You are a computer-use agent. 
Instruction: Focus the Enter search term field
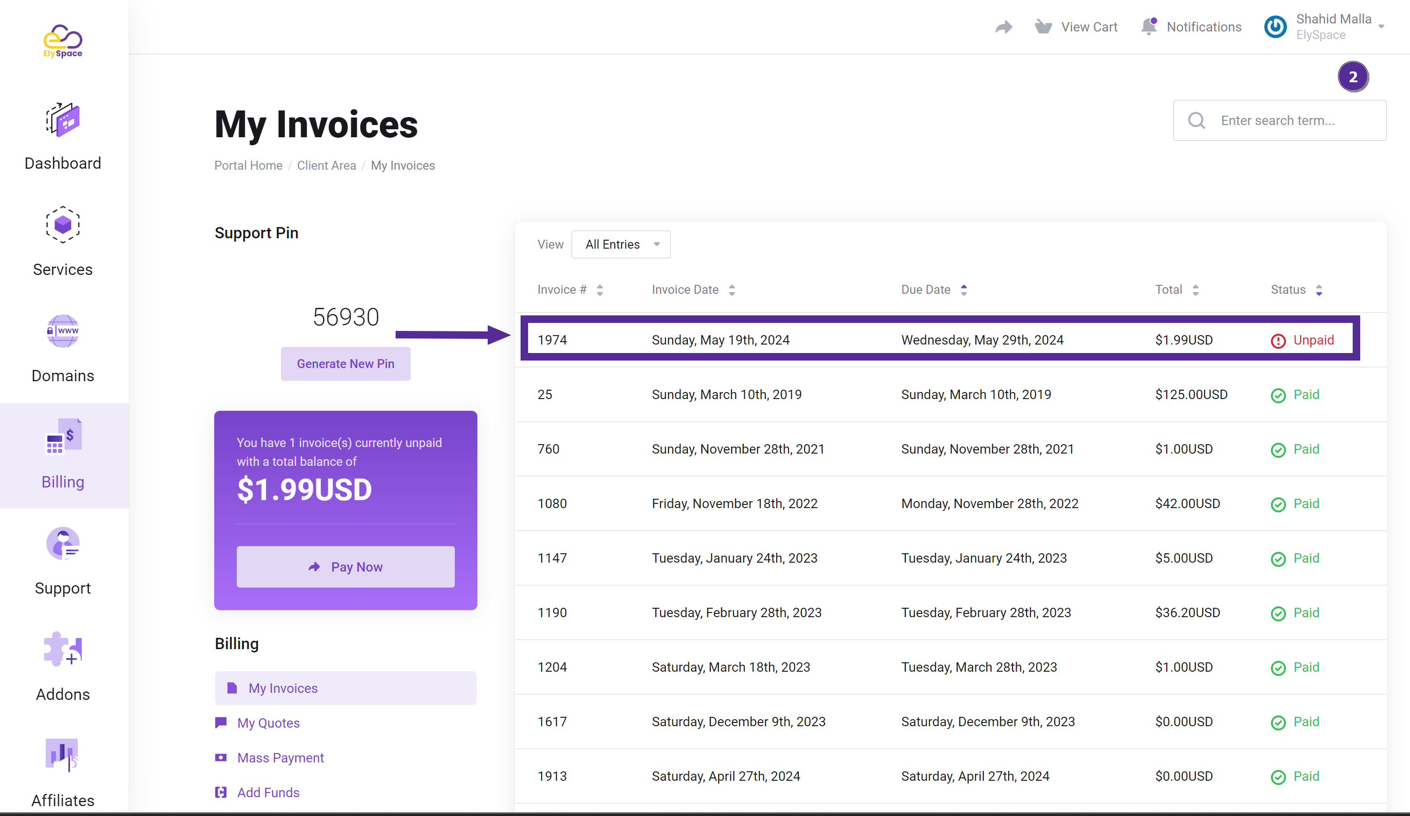tap(1280, 120)
